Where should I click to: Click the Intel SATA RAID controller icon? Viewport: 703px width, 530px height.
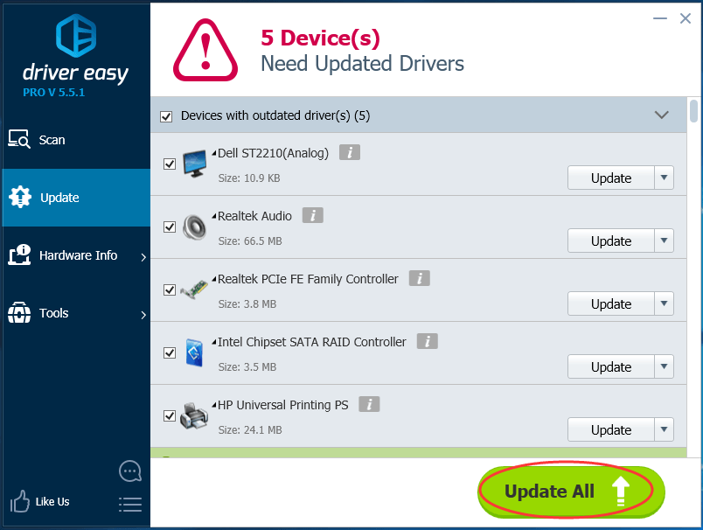[195, 352]
